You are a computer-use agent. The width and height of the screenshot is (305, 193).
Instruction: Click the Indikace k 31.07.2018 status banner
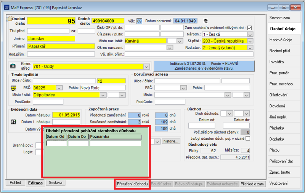[x=204, y=66]
